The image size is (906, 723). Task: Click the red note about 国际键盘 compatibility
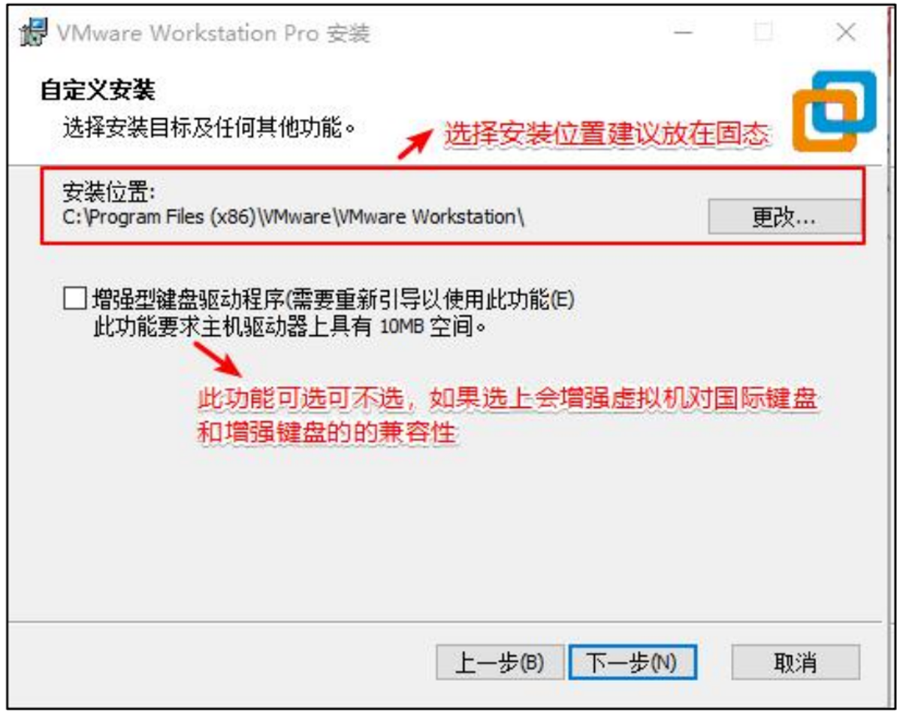pyautogui.click(x=508, y=416)
